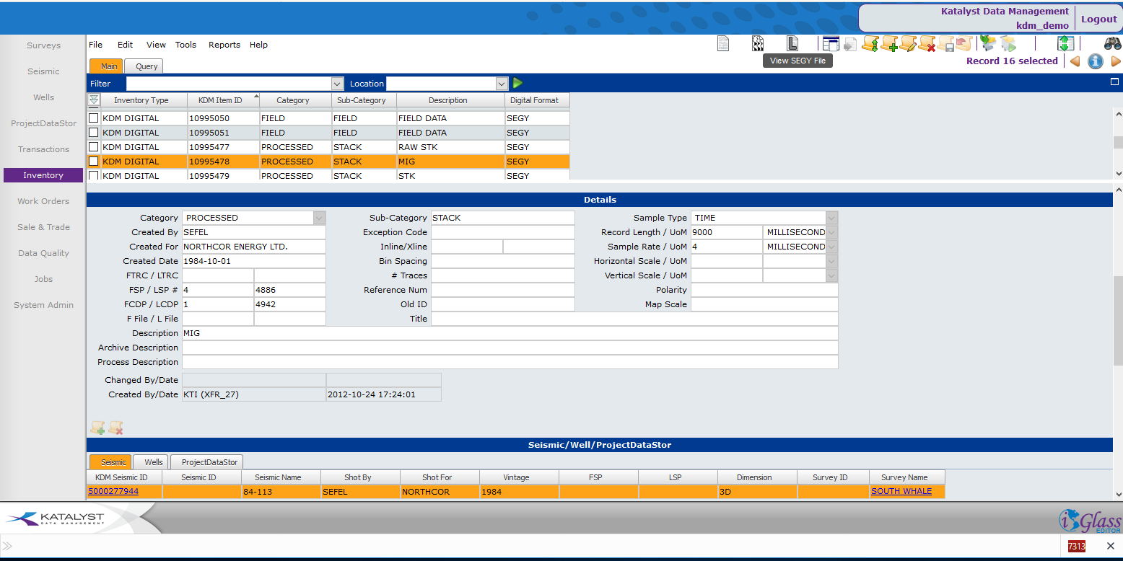This screenshot has width=1123, height=561.
Task: Check the row for item 10995050
Action: click(x=93, y=118)
